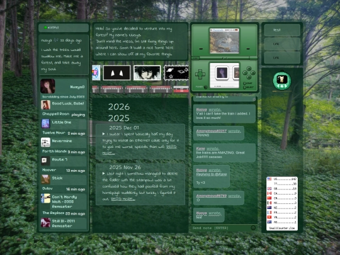Click the anime character stamp image
The height and width of the screenshot is (255, 340).
(x=147, y=73)
